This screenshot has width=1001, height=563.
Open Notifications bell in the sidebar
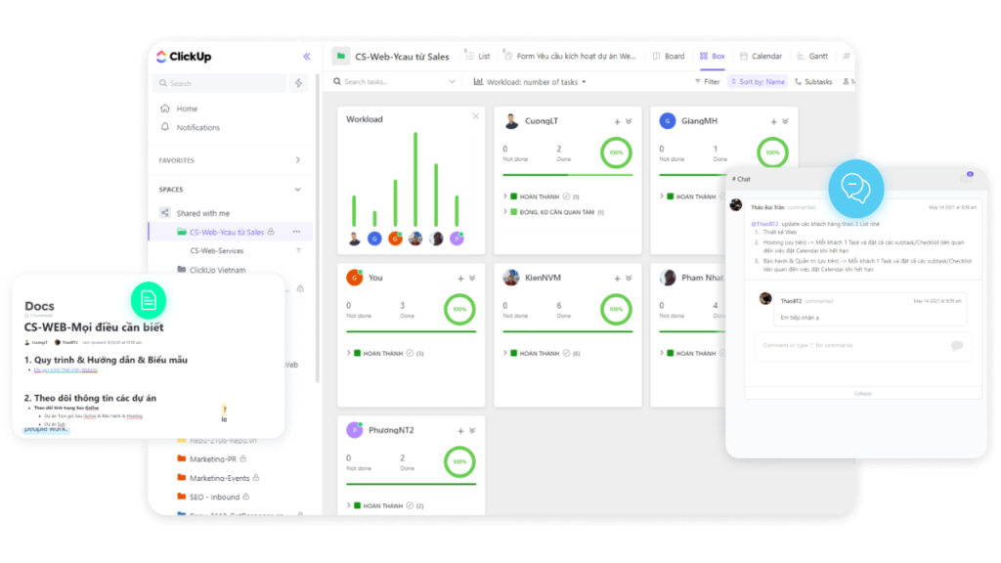[x=165, y=127]
